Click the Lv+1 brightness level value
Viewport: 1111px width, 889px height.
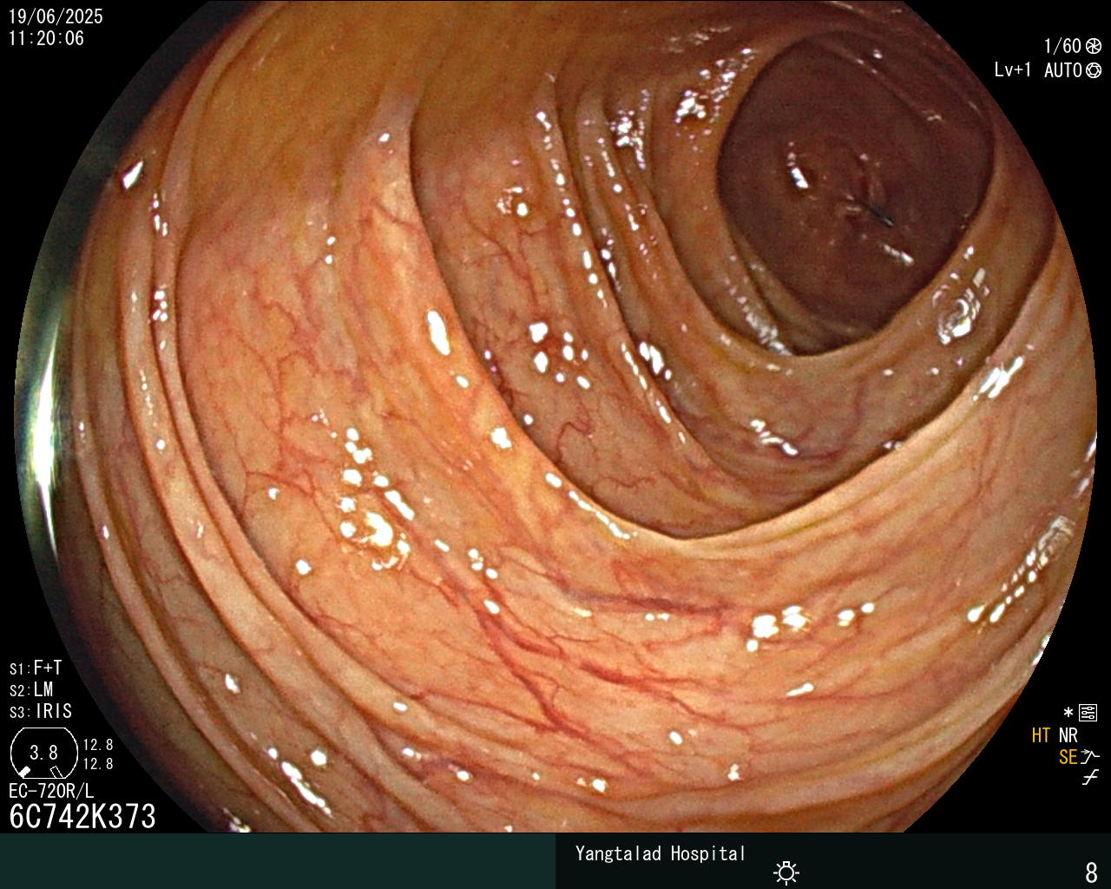tap(1012, 70)
